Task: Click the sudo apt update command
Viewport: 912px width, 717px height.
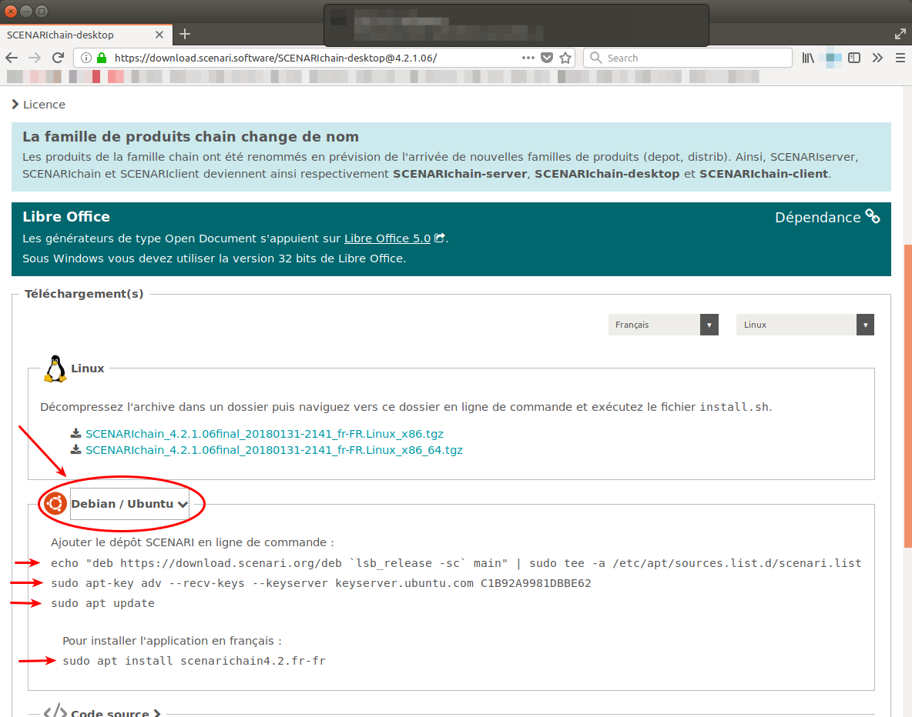Action: pos(103,603)
